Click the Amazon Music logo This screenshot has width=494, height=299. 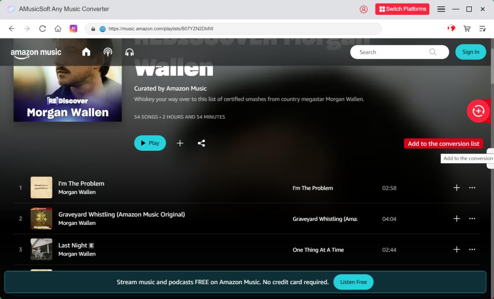36,53
